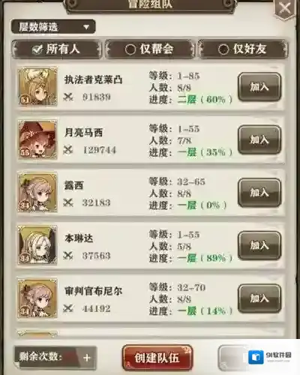The image size is (300, 375).
Task: Select the 仅帮会 guild-only option
Action: click(150, 49)
